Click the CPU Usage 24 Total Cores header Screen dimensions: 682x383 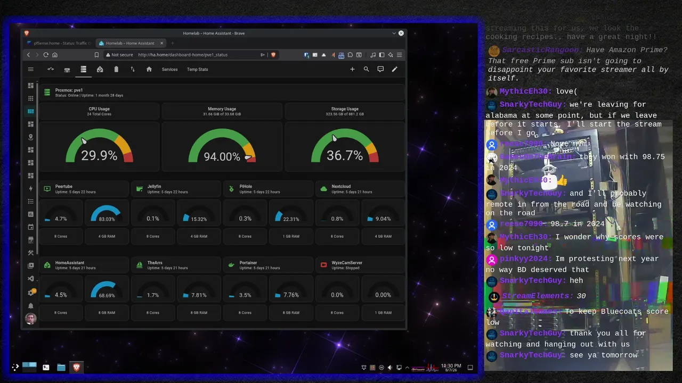pyautogui.click(x=99, y=111)
